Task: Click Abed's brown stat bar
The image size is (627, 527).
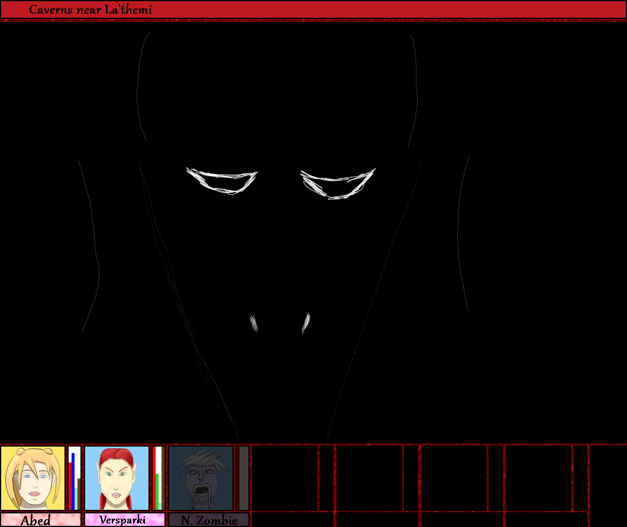Action: pyautogui.click(x=78, y=494)
